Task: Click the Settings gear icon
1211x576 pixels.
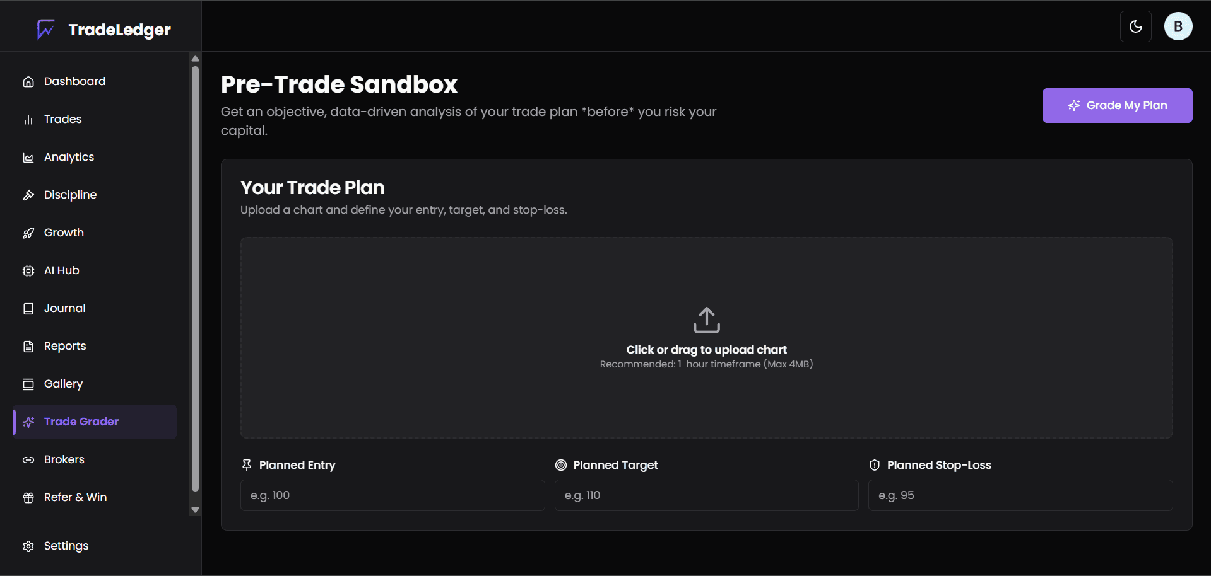Action: 28,546
